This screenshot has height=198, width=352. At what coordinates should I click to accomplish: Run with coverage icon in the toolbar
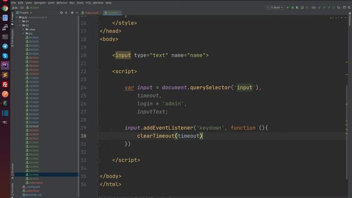tap(297, 8)
